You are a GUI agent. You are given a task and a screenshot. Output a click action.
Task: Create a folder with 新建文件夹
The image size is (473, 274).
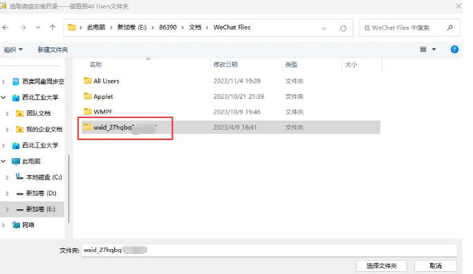pyautogui.click(x=53, y=50)
